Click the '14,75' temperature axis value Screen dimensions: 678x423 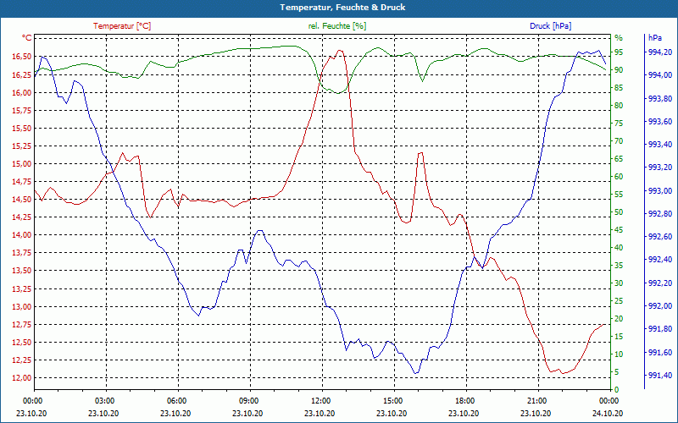point(20,182)
